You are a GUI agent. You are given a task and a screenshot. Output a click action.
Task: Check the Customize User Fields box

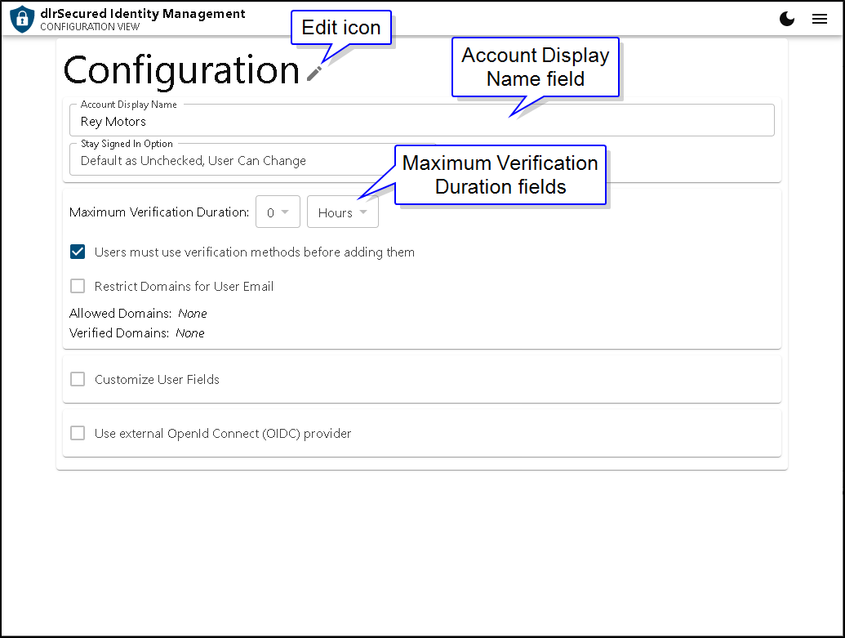pyautogui.click(x=78, y=380)
